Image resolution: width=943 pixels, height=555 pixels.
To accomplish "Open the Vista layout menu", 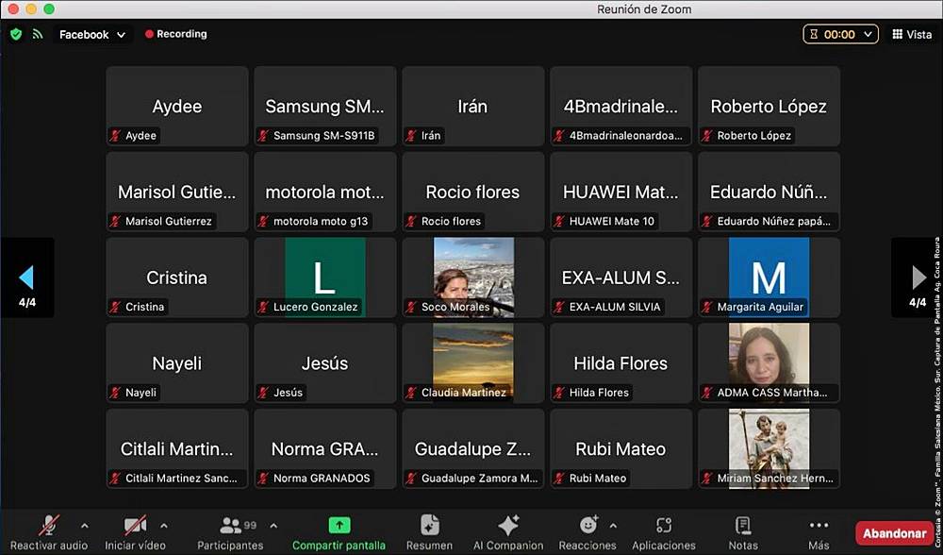I will (x=912, y=34).
